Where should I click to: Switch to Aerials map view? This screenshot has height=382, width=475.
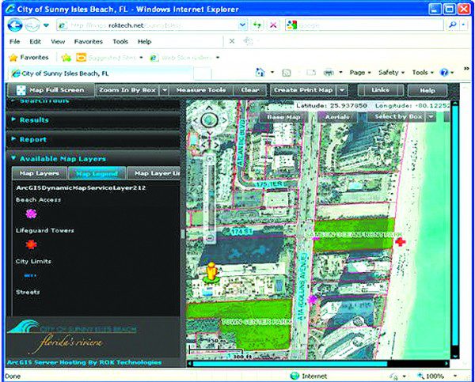click(337, 116)
